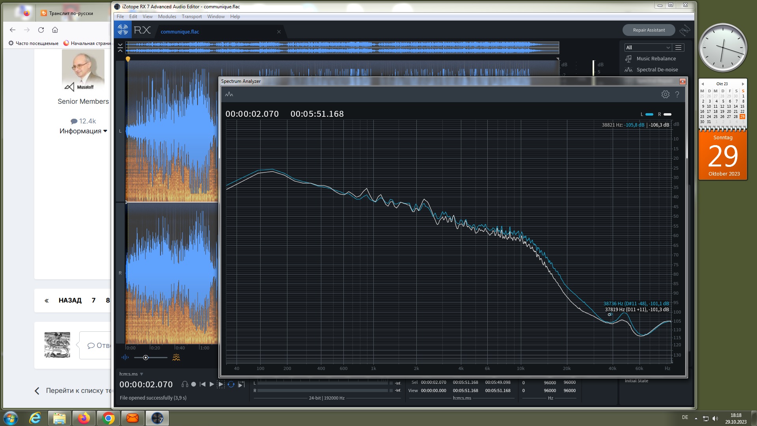Image resolution: width=757 pixels, height=426 pixels.
Task: Click the headphones monitor icon
Action: click(185, 384)
